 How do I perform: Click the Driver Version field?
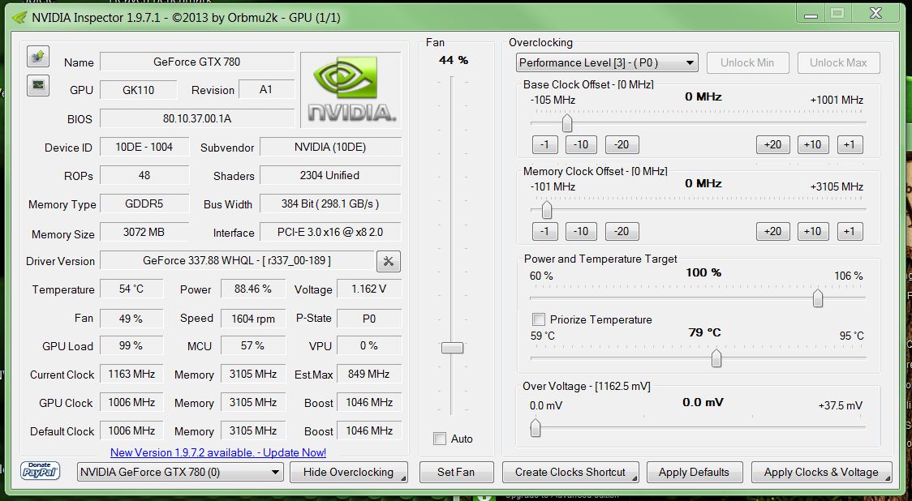point(237,260)
